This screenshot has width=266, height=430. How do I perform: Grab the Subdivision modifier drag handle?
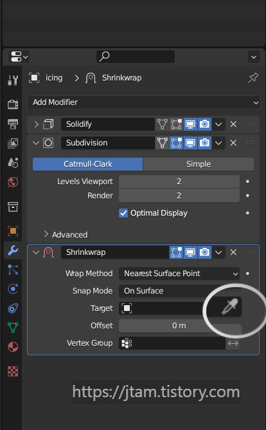coord(251,143)
